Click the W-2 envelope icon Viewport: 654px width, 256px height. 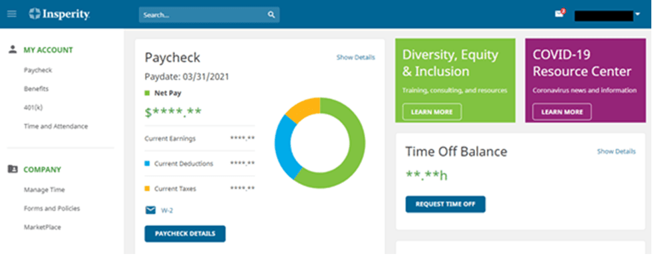tap(150, 211)
